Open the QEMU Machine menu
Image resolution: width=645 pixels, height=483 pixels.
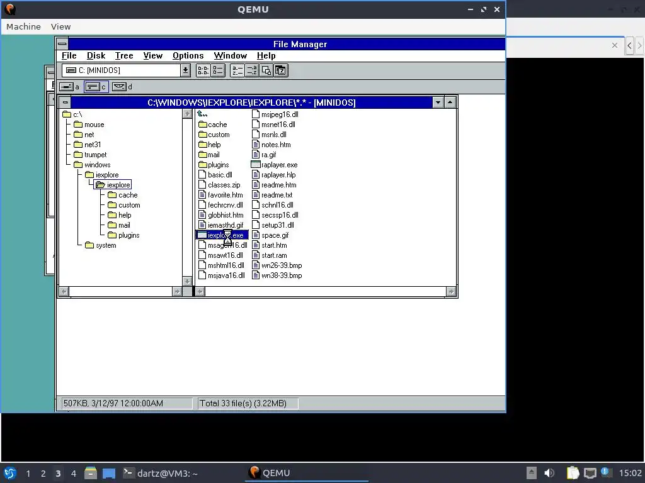click(x=23, y=26)
